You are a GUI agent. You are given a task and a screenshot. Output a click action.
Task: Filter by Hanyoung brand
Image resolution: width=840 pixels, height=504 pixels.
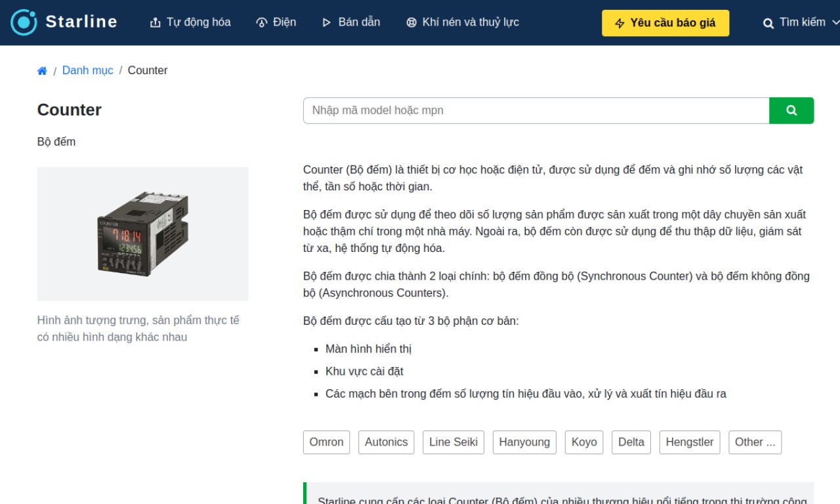pos(524,442)
